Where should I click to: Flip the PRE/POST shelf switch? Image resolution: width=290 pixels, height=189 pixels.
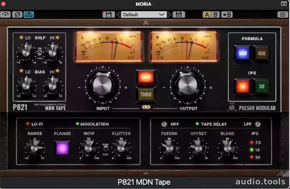click(40, 53)
